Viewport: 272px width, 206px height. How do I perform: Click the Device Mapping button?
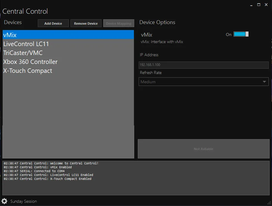(x=119, y=23)
